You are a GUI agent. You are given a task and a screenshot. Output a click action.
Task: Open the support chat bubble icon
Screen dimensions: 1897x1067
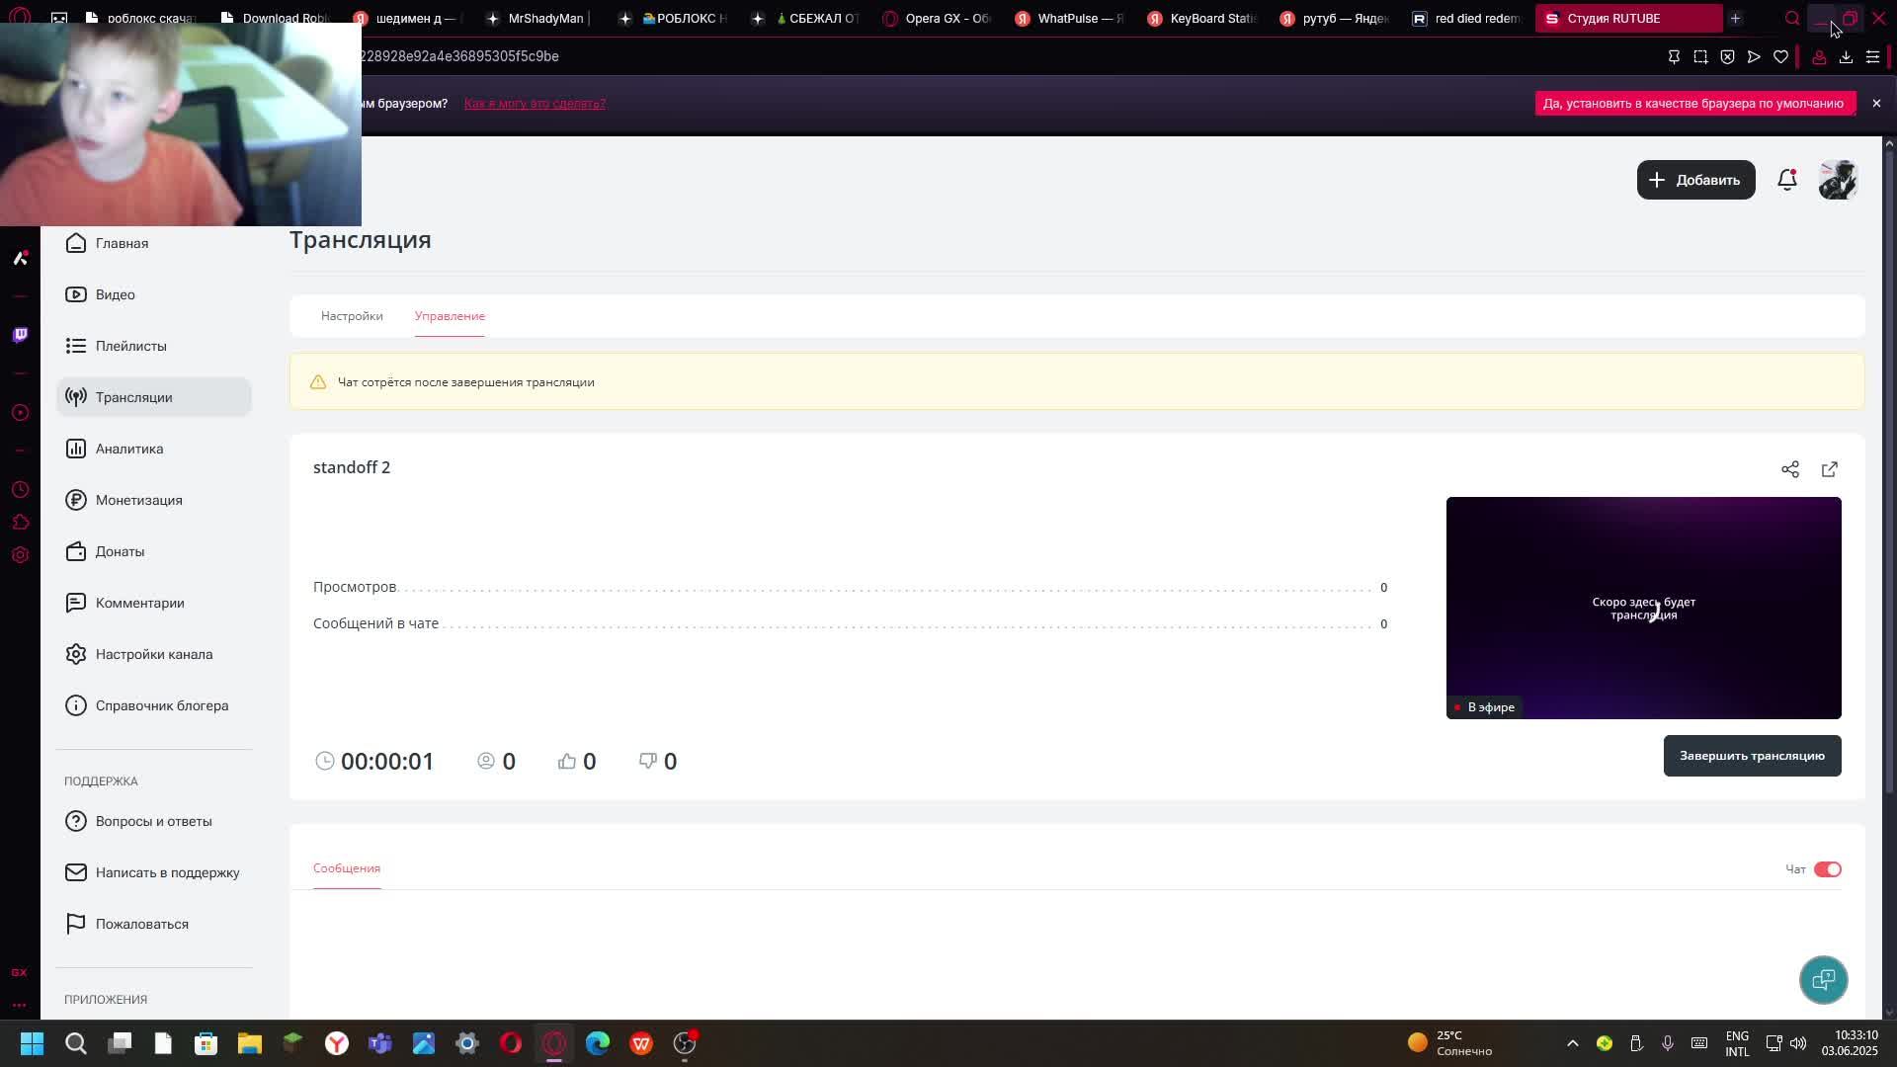click(1823, 979)
